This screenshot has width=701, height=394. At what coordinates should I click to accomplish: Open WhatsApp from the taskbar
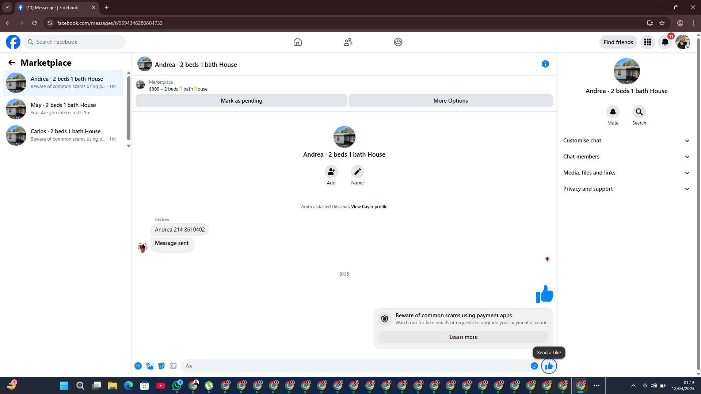177,385
